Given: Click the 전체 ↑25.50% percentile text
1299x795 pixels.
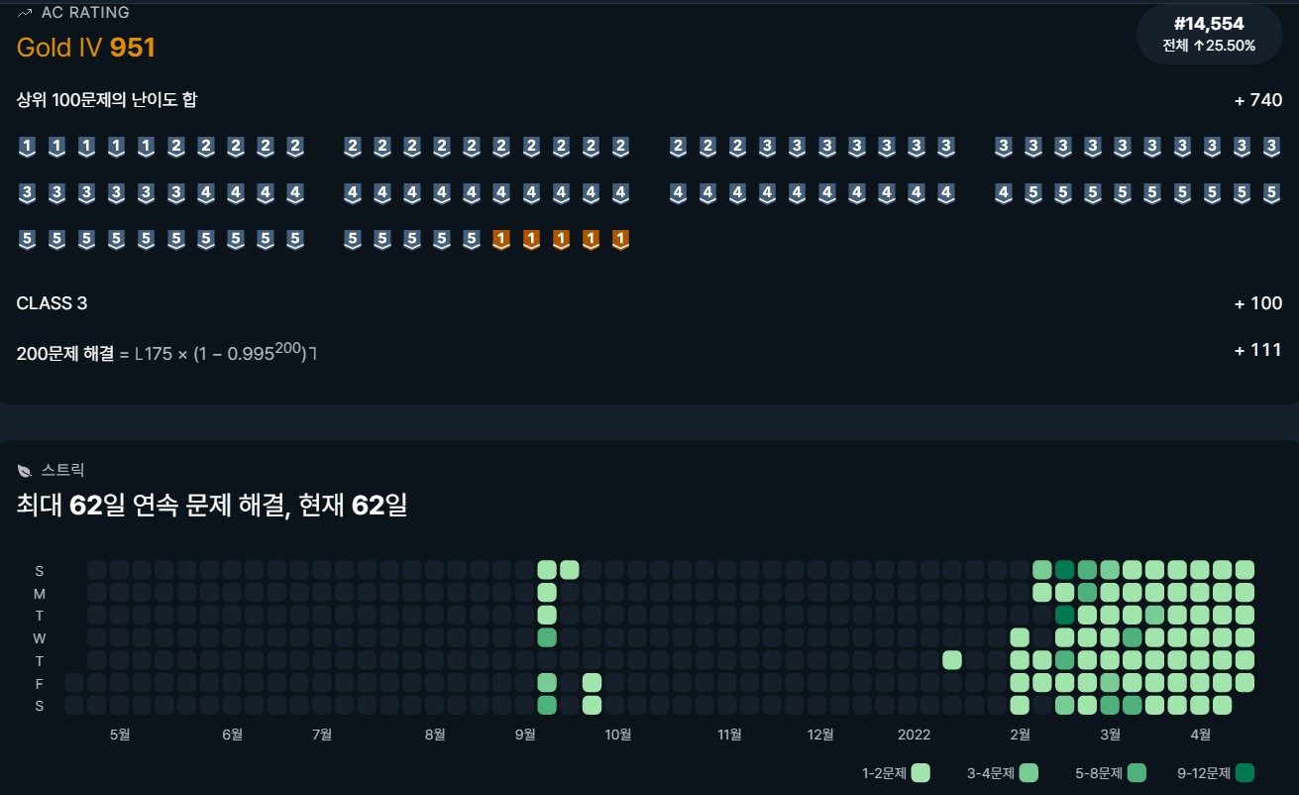Looking at the screenshot, I should [1209, 45].
